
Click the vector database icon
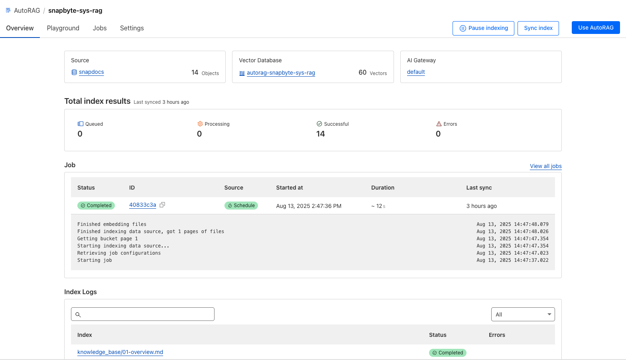(242, 73)
